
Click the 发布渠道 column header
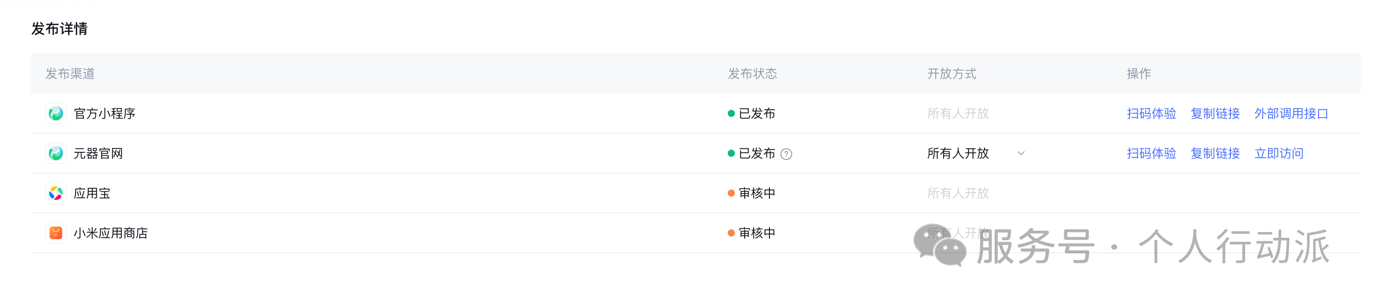click(70, 74)
